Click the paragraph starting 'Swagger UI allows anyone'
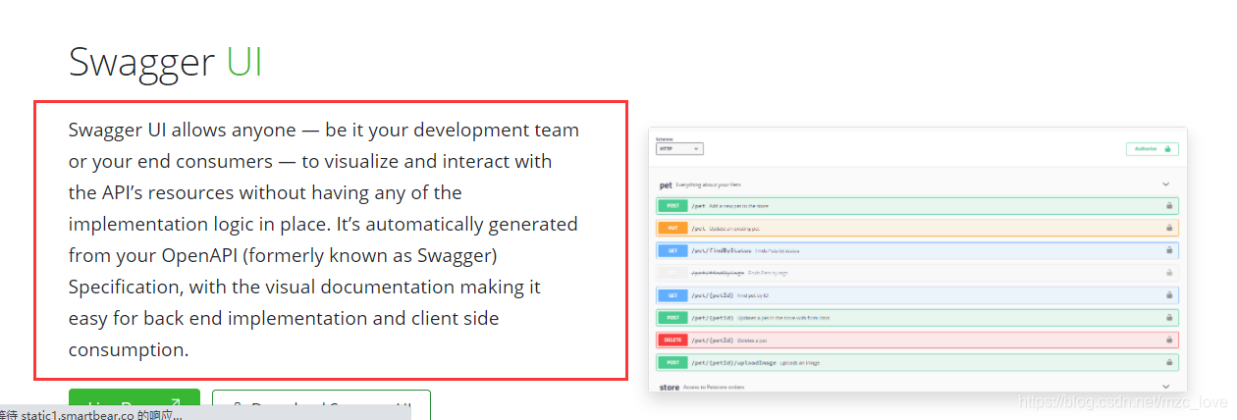Image resolution: width=1237 pixels, height=420 pixels. [x=324, y=239]
